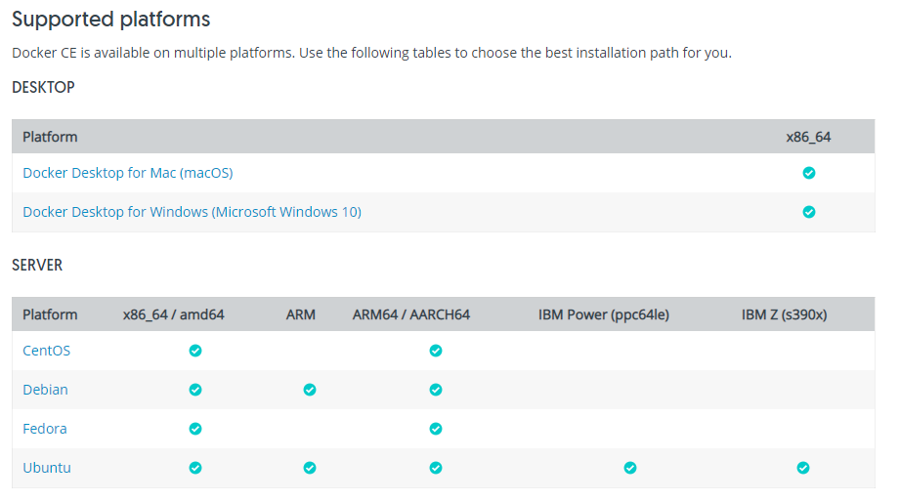Click the DESKTOP section heading
The image size is (900, 501).
[44, 87]
